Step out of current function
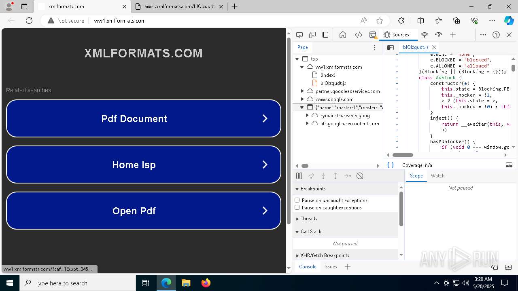The image size is (518, 291). [335, 176]
